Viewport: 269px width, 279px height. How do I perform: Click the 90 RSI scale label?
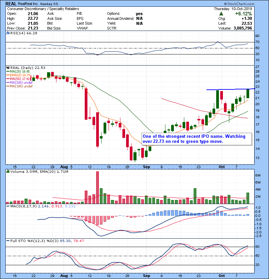257,36
